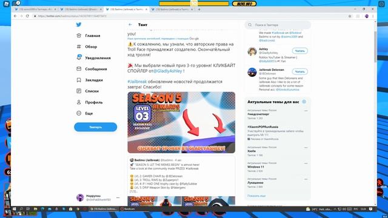388x218 pixels.
Task: Open Ashley's profile avatar
Action: 252,51
